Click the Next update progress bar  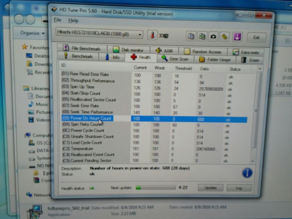coord(155,188)
